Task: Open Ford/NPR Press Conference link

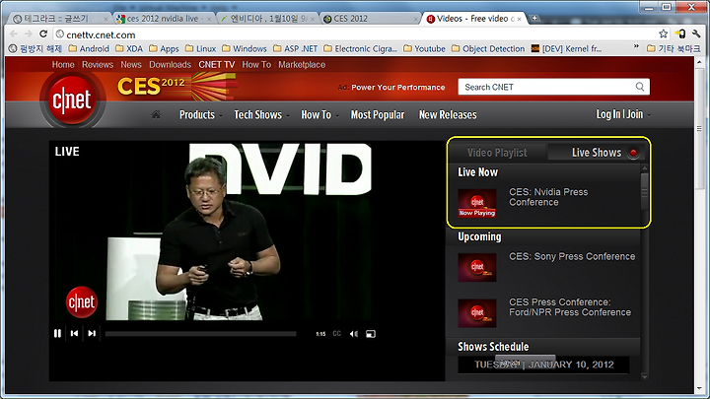Action: [x=570, y=307]
